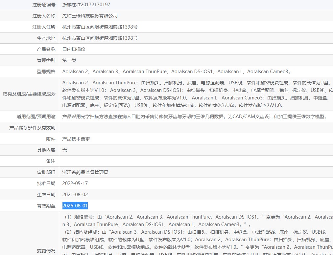
Task: Click the 结构及组成/主要组成成分 label
Action: 29,94
